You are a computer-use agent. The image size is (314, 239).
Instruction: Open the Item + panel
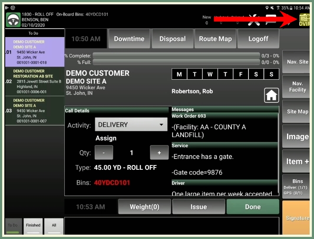[297, 162]
